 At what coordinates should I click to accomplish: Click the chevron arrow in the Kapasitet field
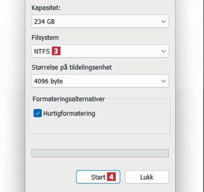(163, 22)
